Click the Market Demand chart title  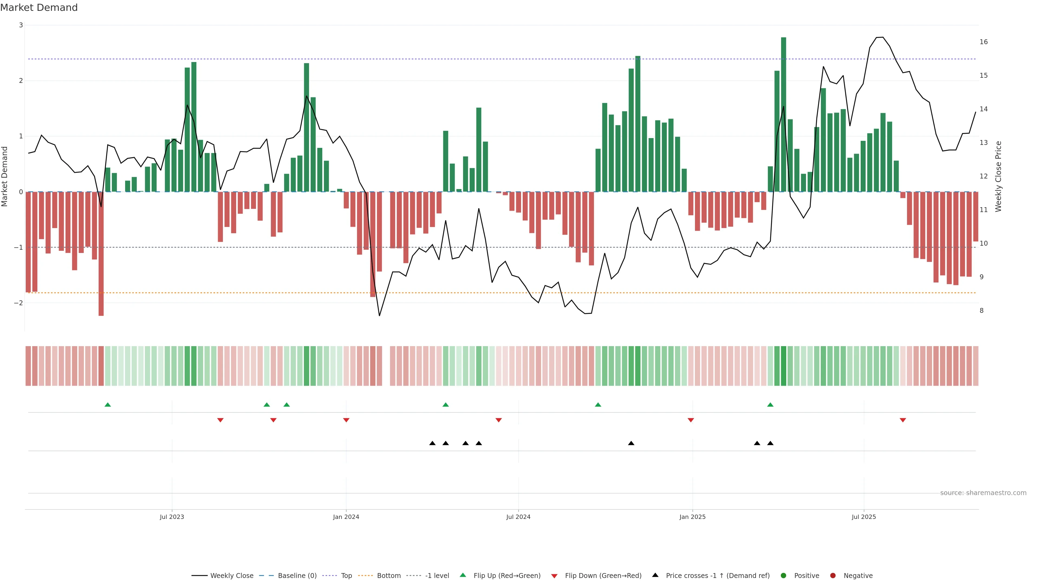(x=39, y=8)
